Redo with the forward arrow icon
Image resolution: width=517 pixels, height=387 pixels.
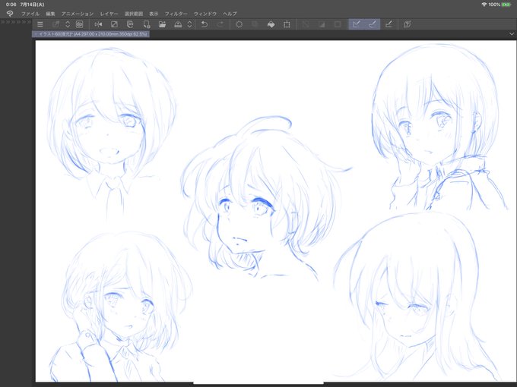220,24
